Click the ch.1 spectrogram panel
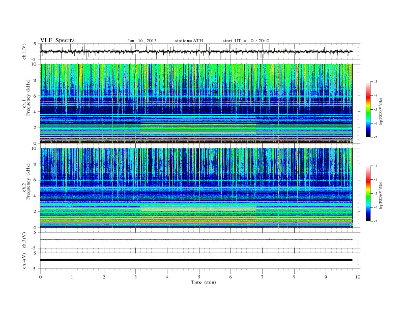 (196, 104)
